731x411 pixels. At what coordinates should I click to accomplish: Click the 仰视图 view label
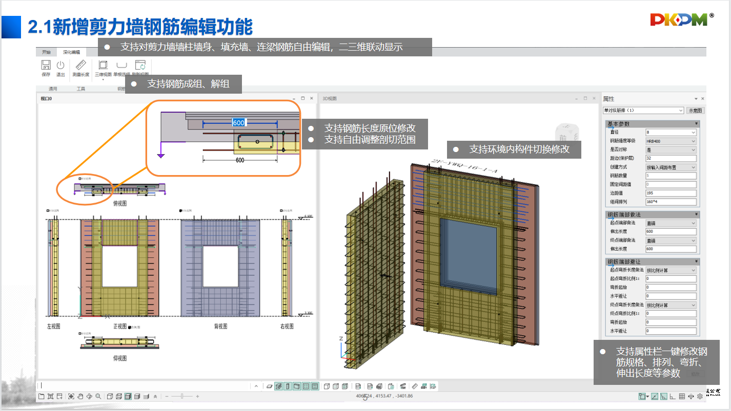119,358
